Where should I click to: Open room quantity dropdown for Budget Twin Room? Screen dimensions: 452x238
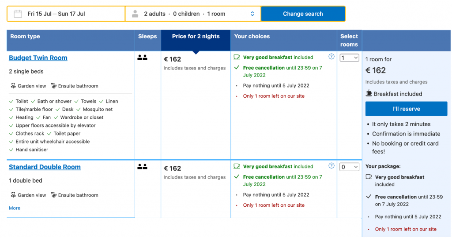click(349, 58)
